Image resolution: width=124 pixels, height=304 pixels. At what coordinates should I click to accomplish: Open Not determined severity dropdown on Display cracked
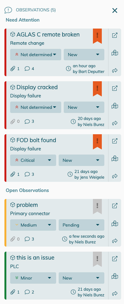pos(36,107)
